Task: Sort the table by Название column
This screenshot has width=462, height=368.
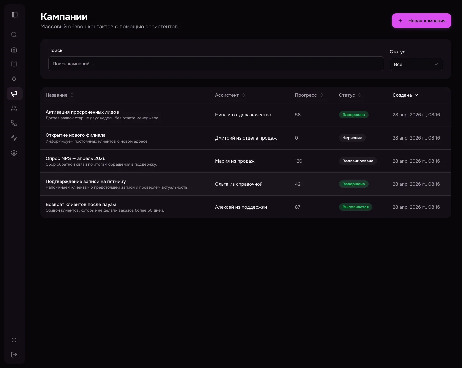Action: [59, 95]
